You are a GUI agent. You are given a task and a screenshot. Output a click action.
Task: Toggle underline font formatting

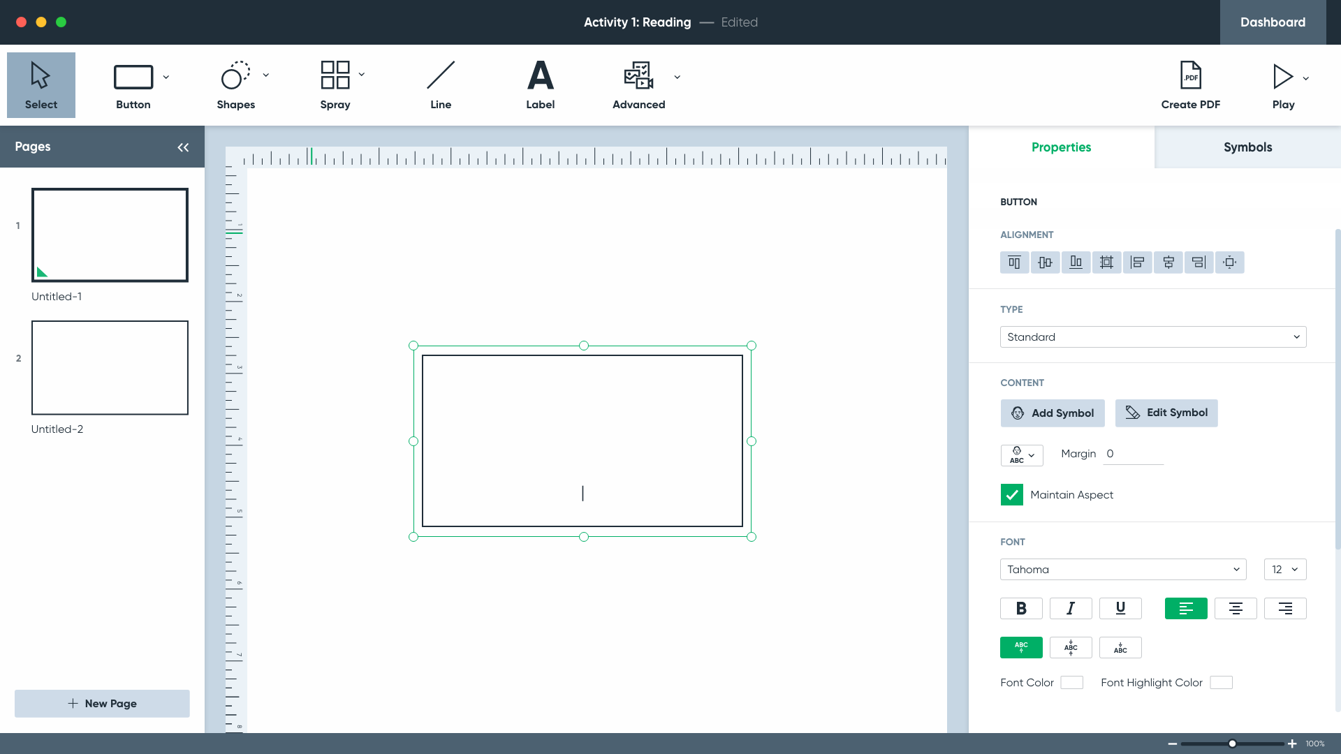[1120, 609]
